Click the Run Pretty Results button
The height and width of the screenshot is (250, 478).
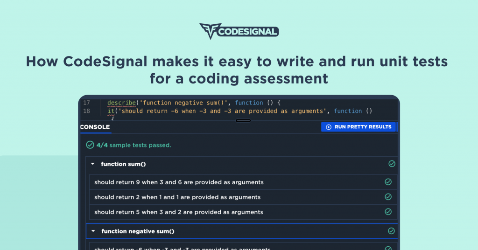coord(358,127)
